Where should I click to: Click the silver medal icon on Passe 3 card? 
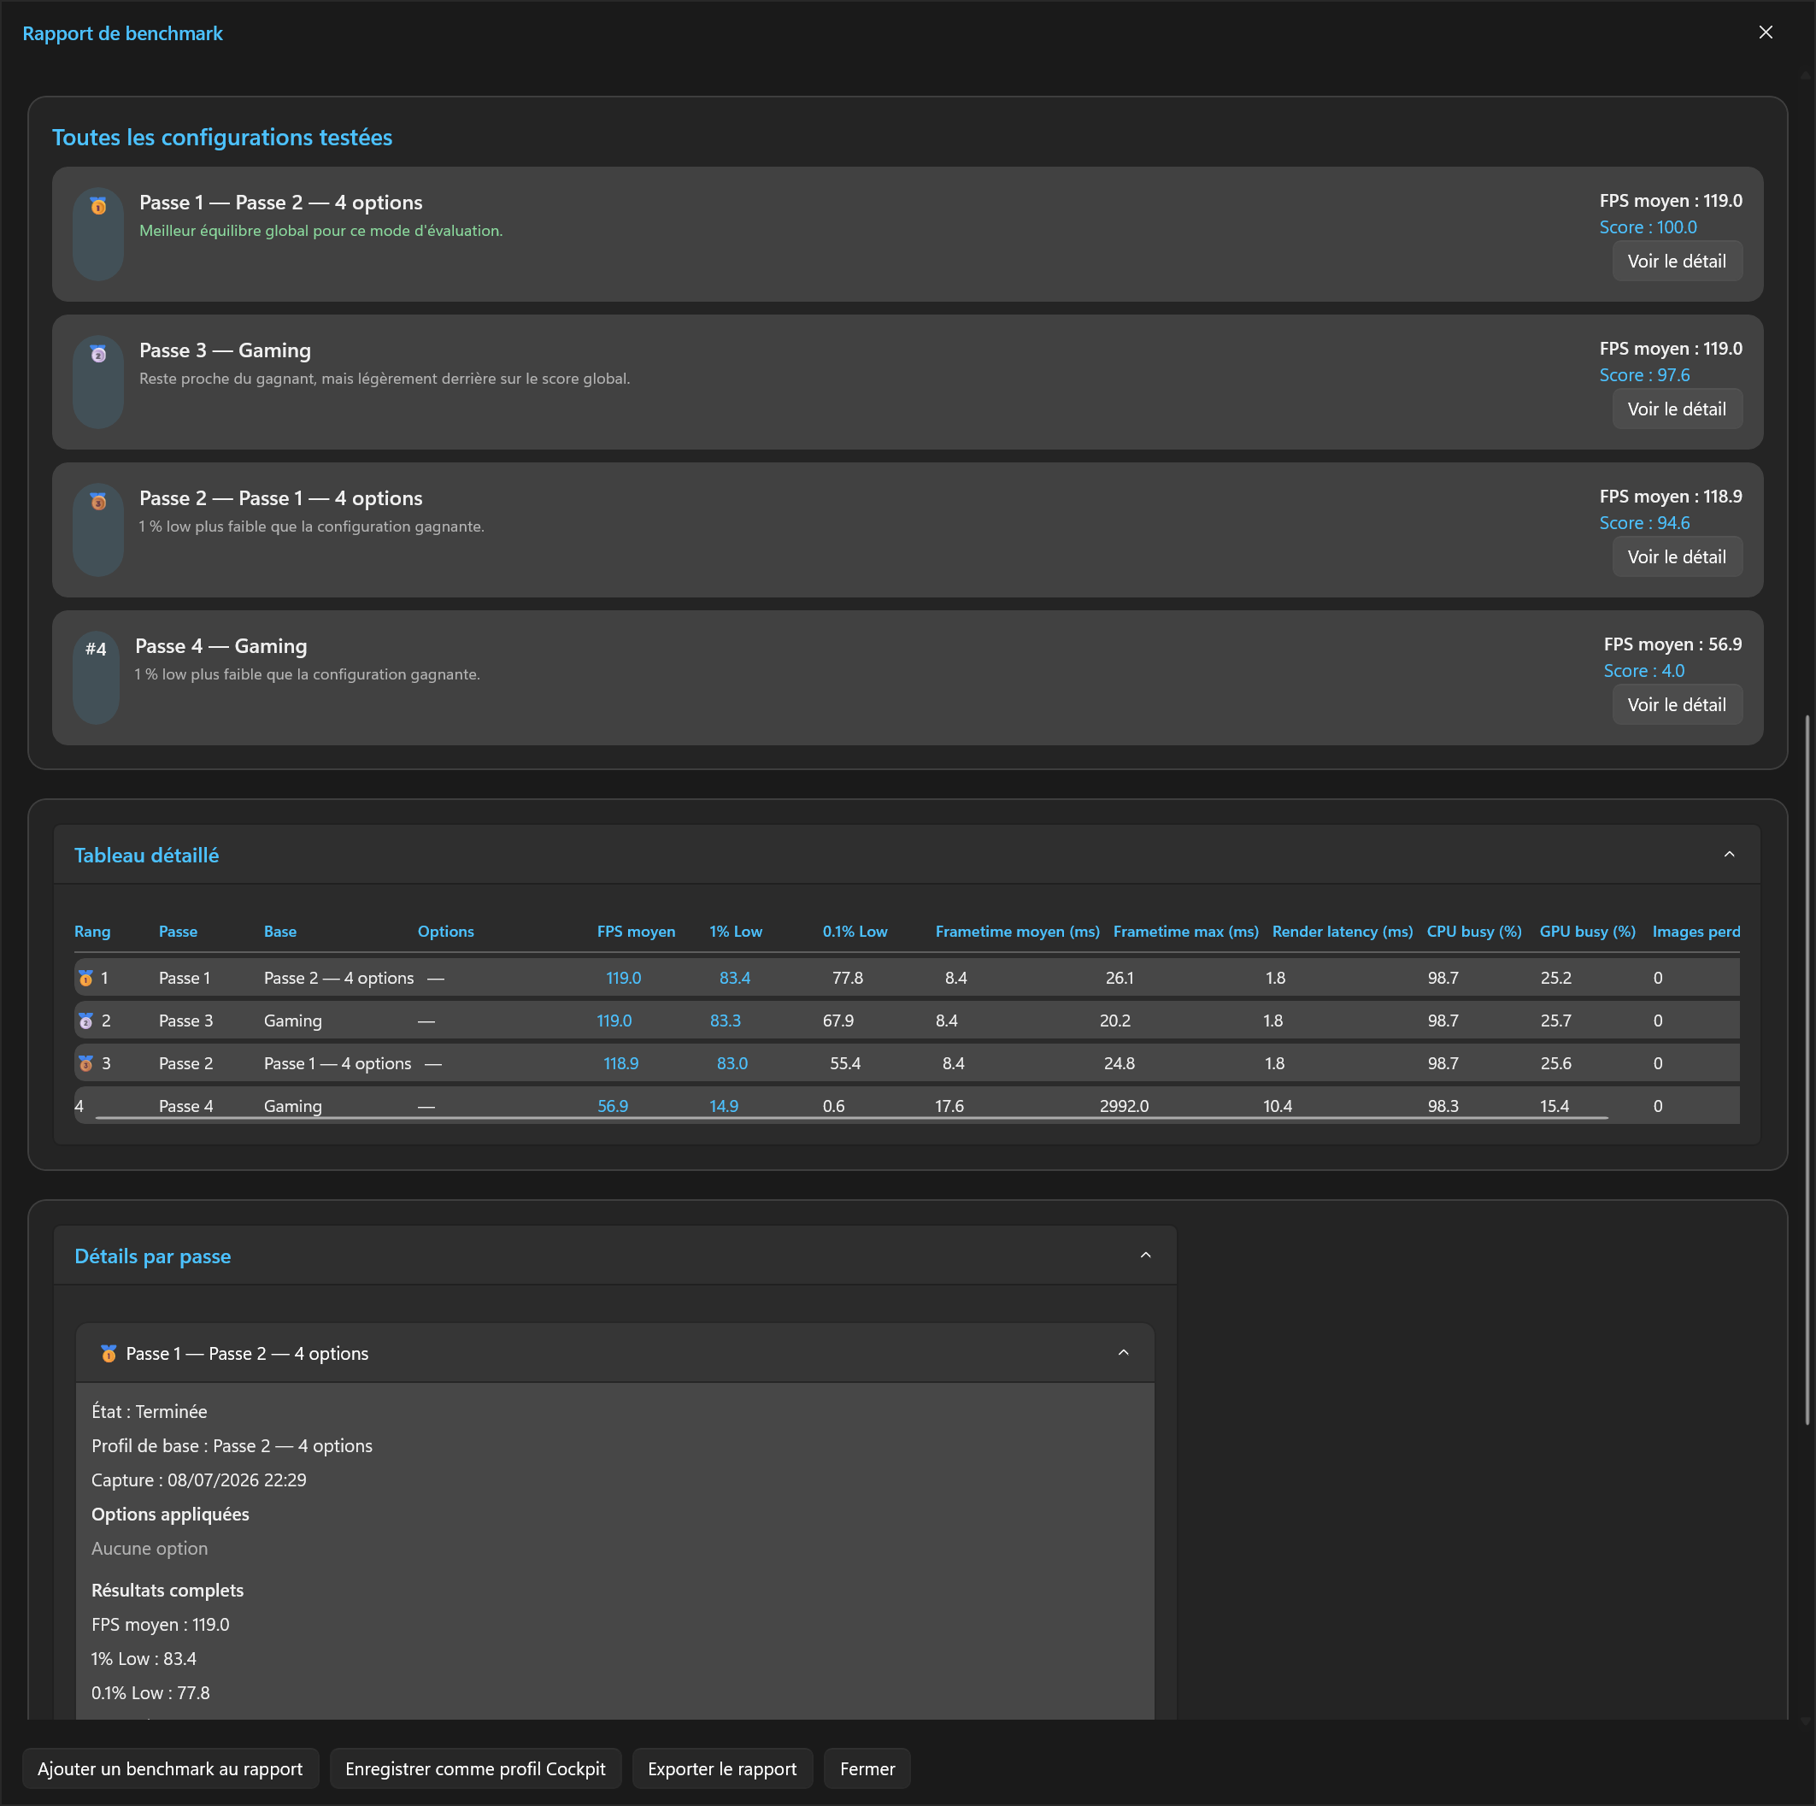coord(97,354)
